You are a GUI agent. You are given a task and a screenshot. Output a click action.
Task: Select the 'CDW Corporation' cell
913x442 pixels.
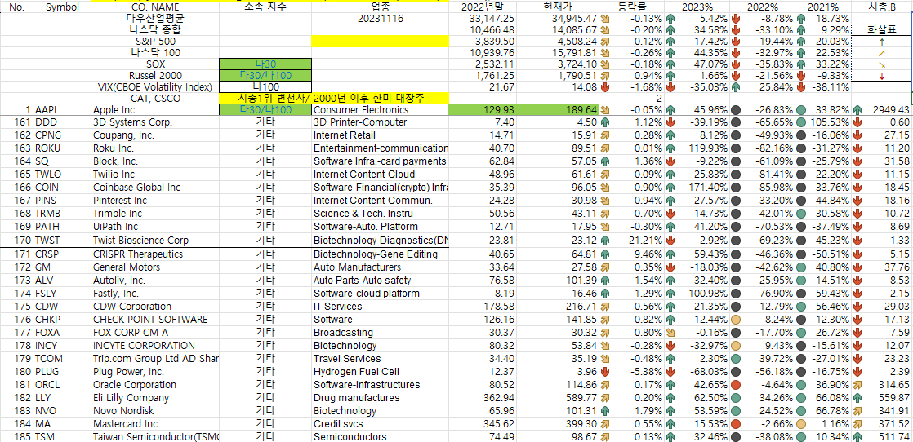155,307
